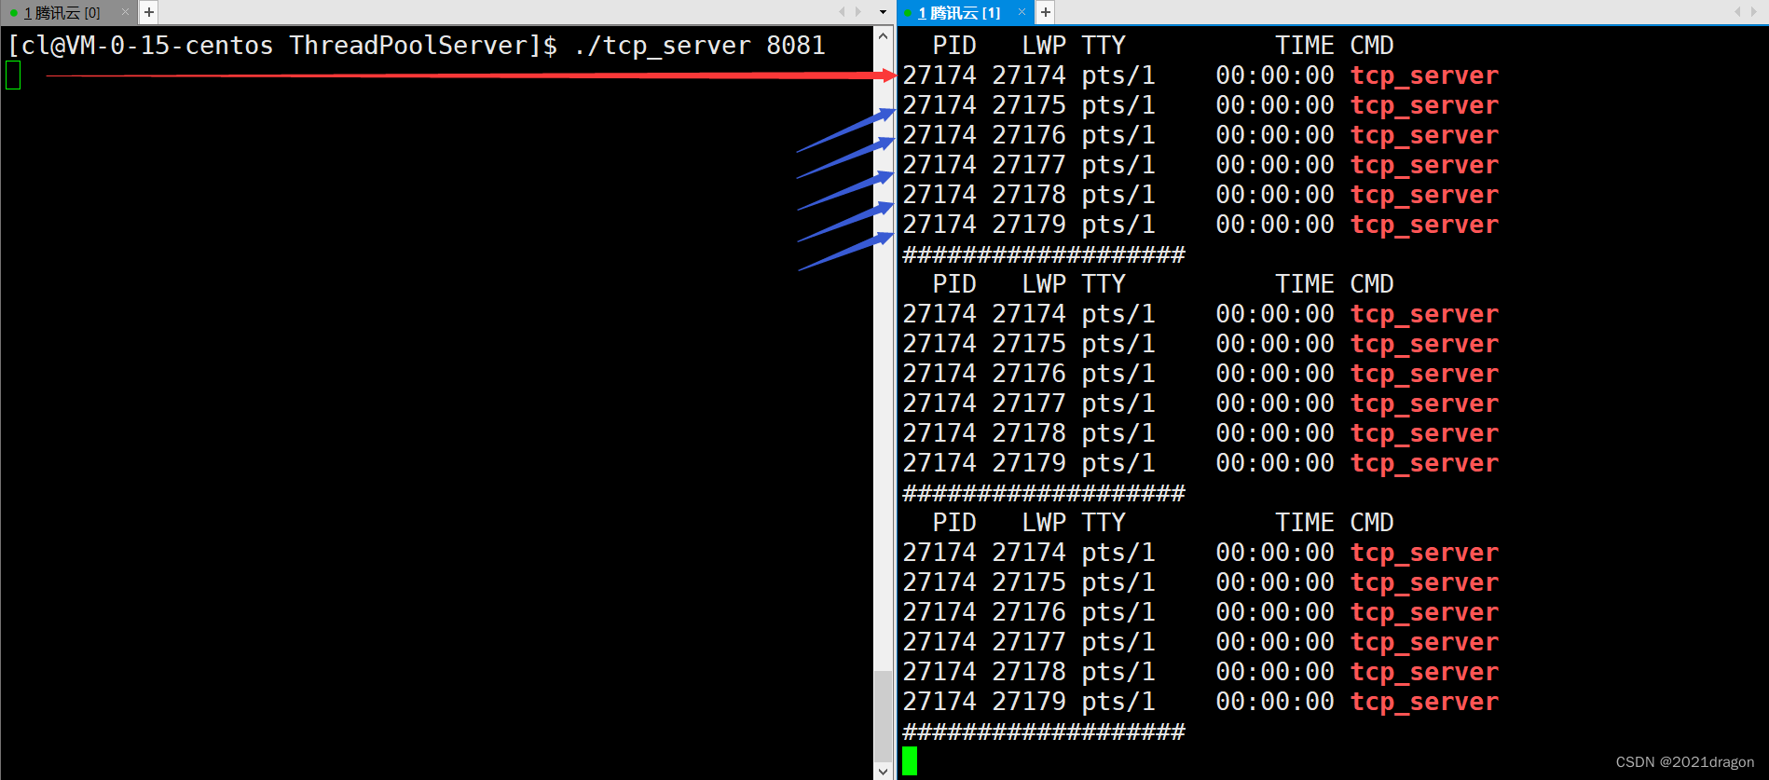This screenshot has height=780, width=1769.
Task: Click the hollow cursor in left terminal
Action: pyautogui.click(x=13, y=75)
